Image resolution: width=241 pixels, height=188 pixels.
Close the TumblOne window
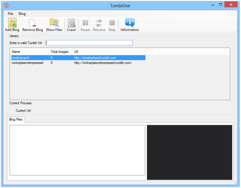(231, 5)
